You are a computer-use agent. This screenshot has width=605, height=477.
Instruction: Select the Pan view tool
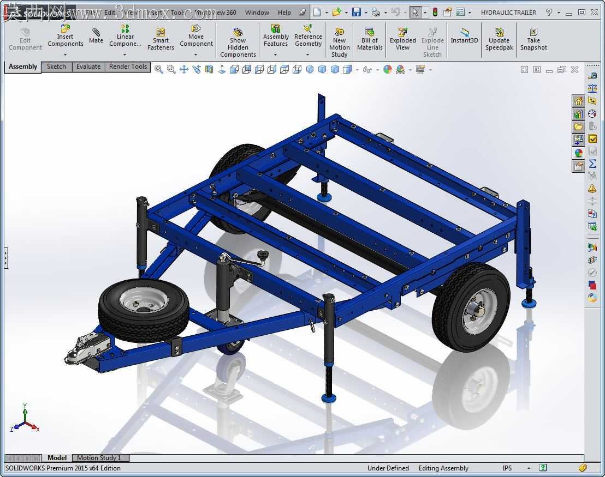tap(184, 69)
